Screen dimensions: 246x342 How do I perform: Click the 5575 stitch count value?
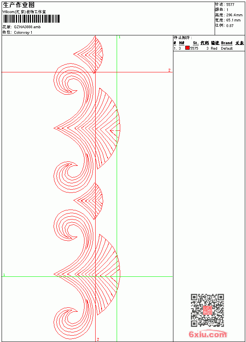194,49
